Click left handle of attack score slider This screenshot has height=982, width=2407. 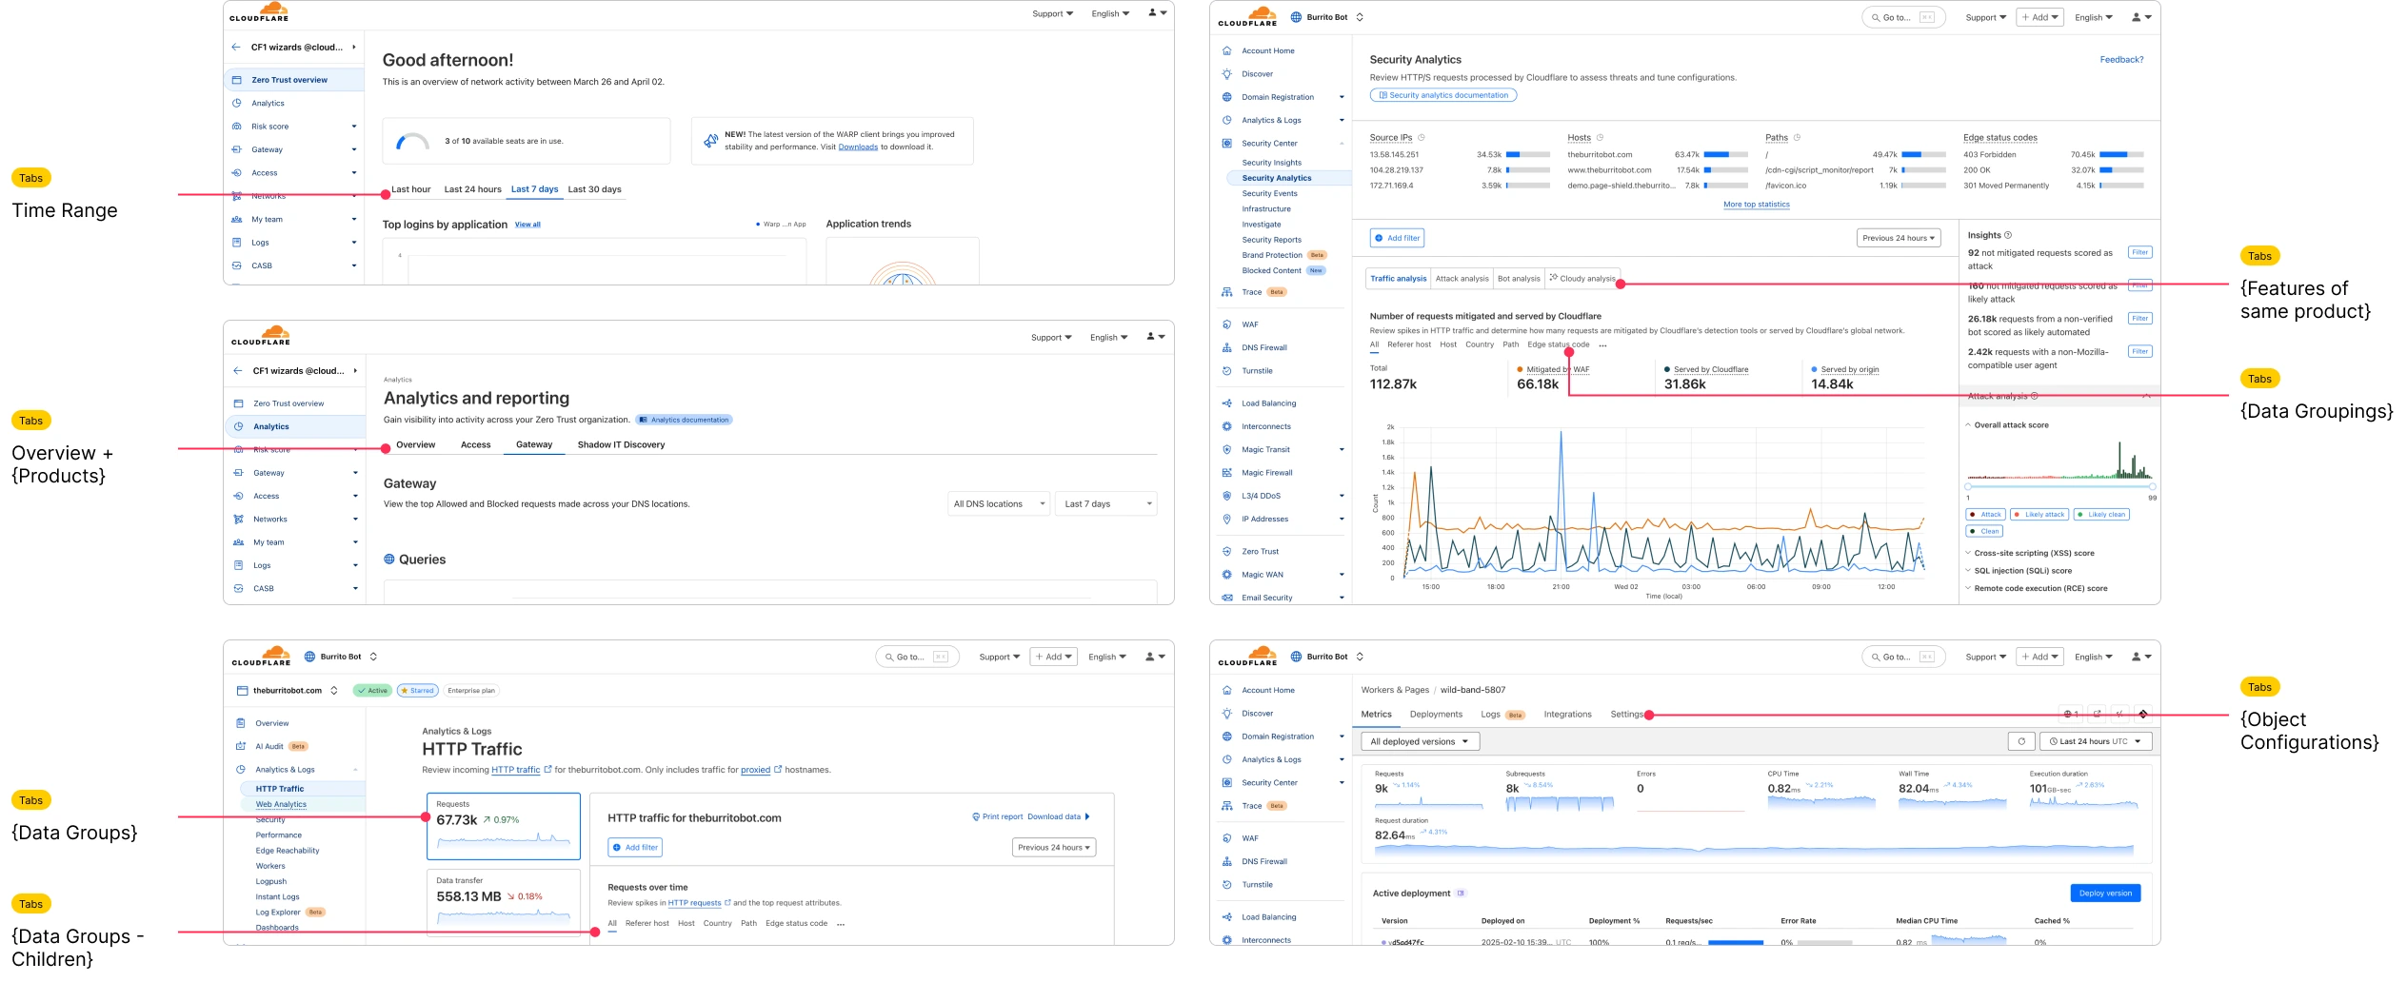1968,486
